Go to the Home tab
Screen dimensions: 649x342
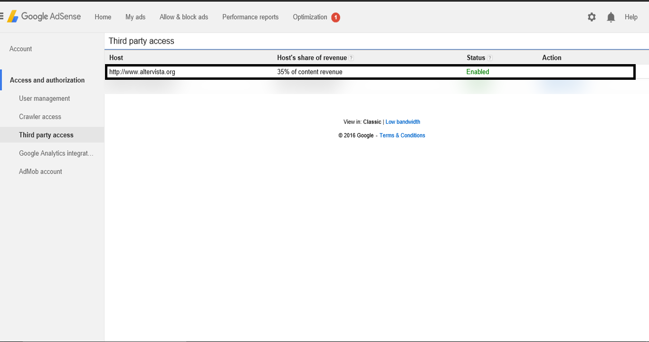click(x=103, y=17)
